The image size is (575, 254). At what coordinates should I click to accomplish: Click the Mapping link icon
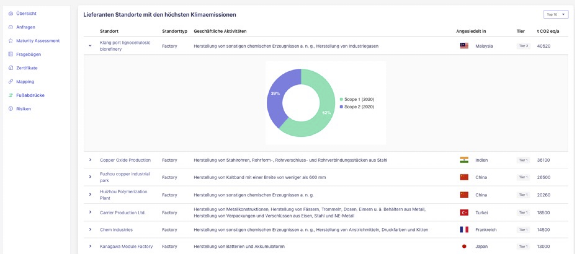pos(11,82)
